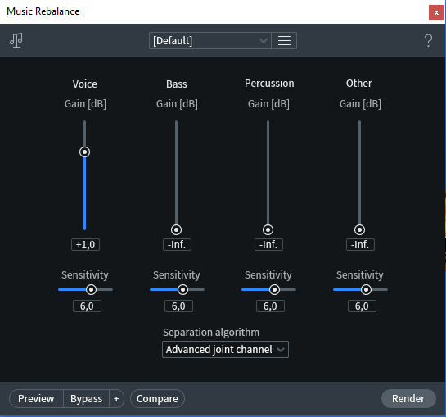Select the Voice gain value field +1,0
This screenshot has width=446, height=417.
[x=85, y=244]
